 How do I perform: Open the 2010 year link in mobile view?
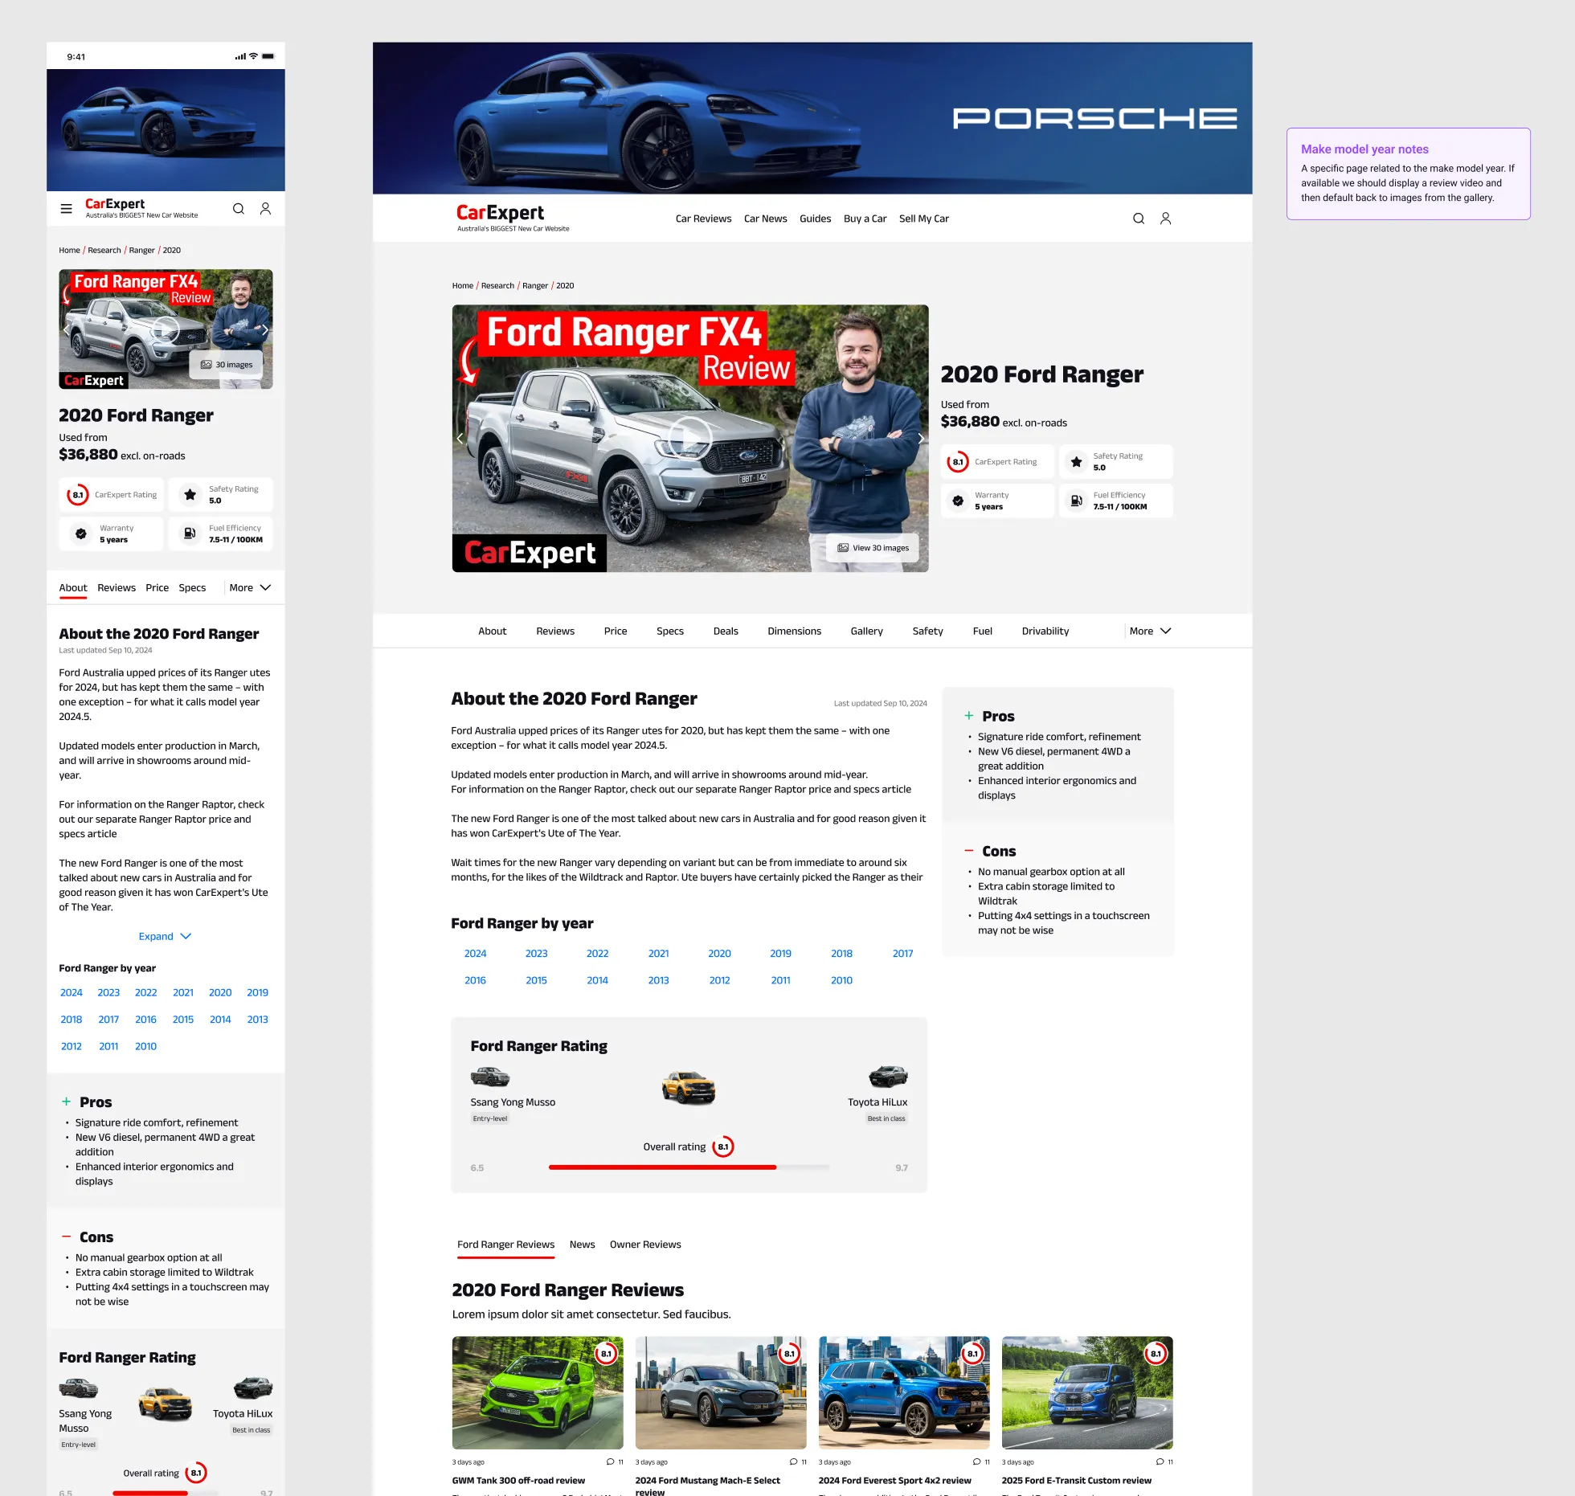(x=145, y=1047)
